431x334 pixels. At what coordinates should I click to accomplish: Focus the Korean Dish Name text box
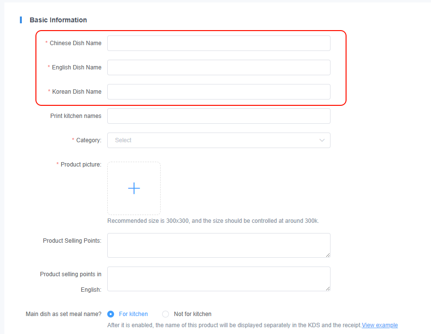coord(218,92)
